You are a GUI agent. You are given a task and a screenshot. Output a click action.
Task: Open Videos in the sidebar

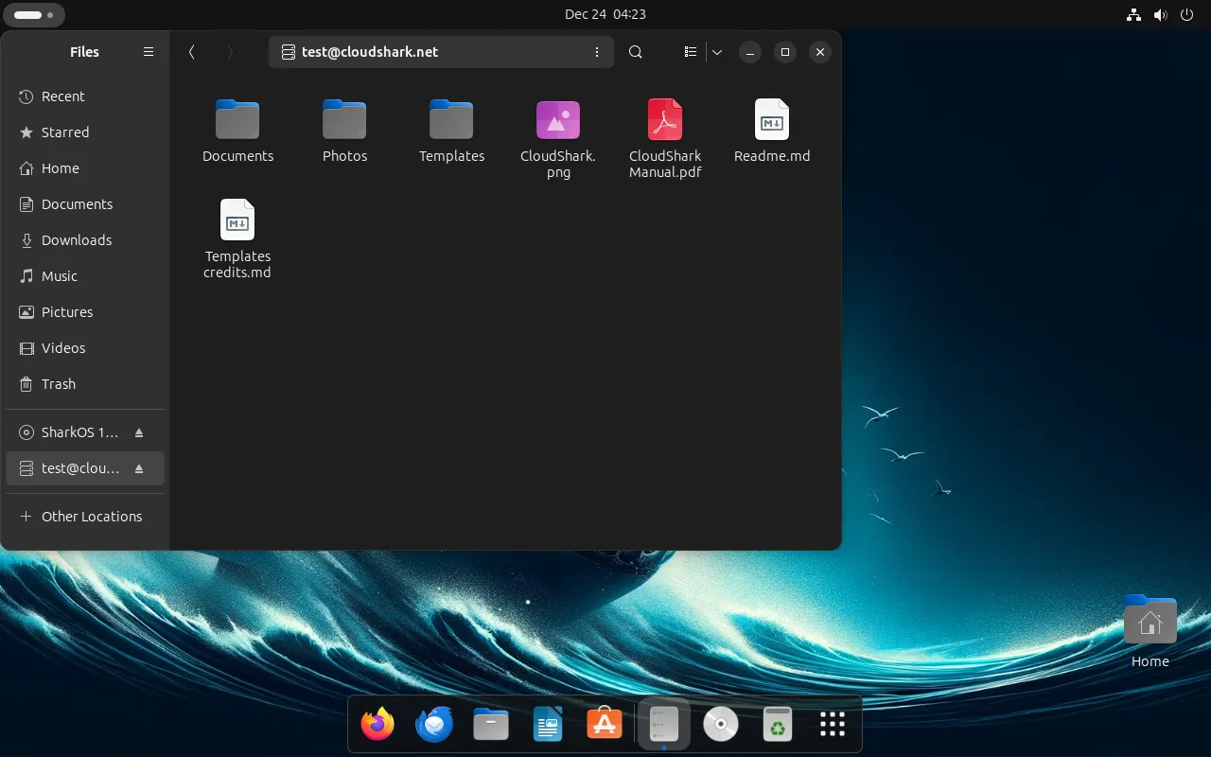(x=85, y=348)
